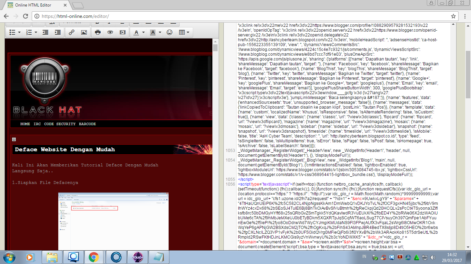The height and width of the screenshot is (264, 471).
Task: Click the 'Deface Website Dengan Mudah' post title
Action: [x=65, y=150]
